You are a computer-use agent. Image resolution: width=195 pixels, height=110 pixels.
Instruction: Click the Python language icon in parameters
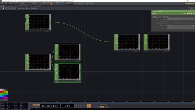pos(189,13)
